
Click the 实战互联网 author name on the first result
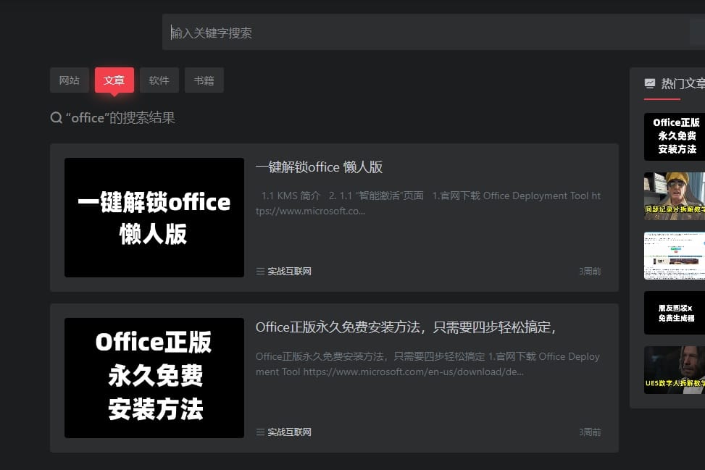click(290, 271)
